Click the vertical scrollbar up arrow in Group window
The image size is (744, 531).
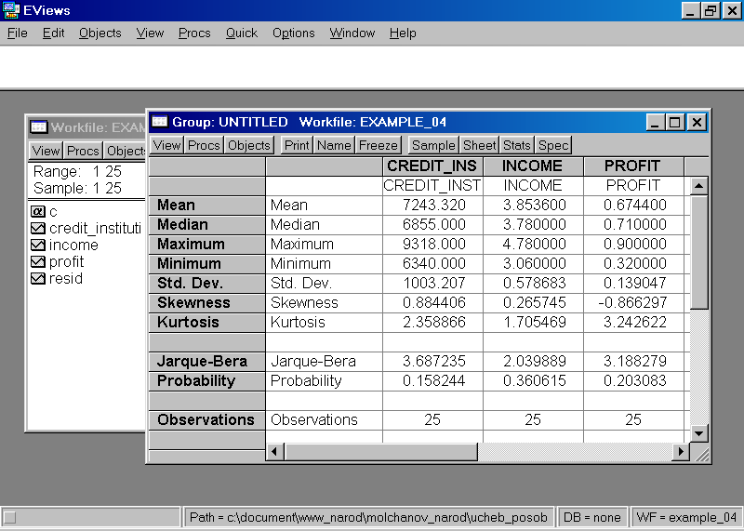699,186
